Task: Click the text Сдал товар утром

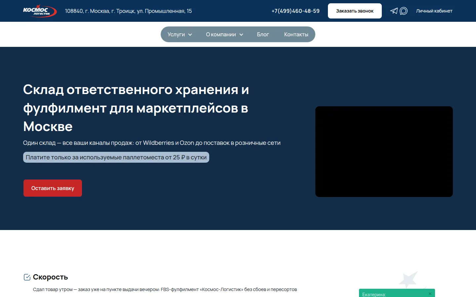Action: point(165,289)
